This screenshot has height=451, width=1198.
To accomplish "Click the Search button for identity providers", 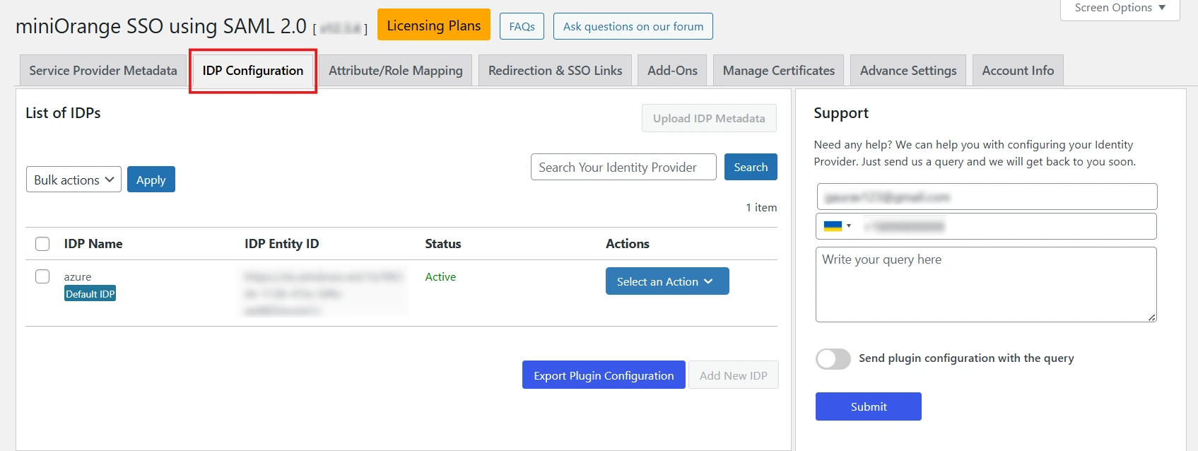I will [x=750, y=167].
